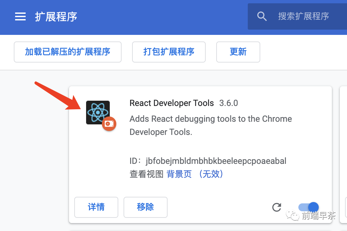Focus the 搜索扩展程序 search field
This screenshot has width=347, height=231.
click(x=297, y=16)
